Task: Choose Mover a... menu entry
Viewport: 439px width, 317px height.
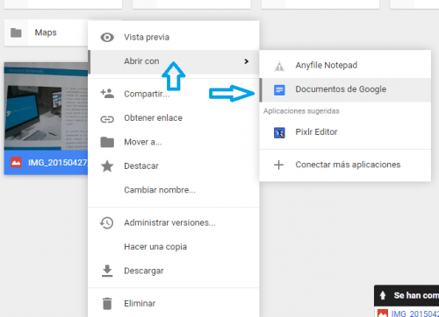Action: point(174,142)
